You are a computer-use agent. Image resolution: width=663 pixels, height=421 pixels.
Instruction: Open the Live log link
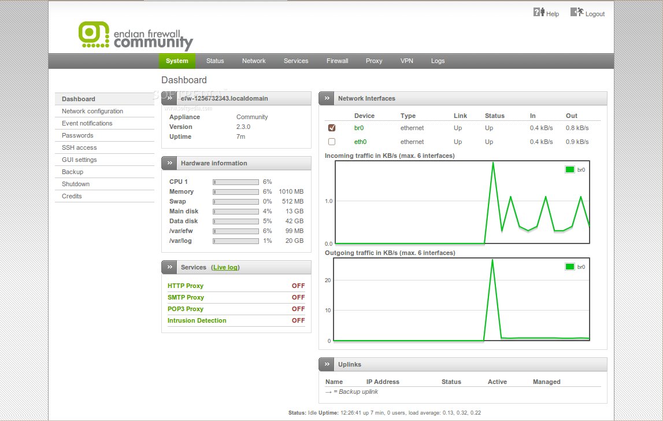pyautogui.click(x=225, y=267)
